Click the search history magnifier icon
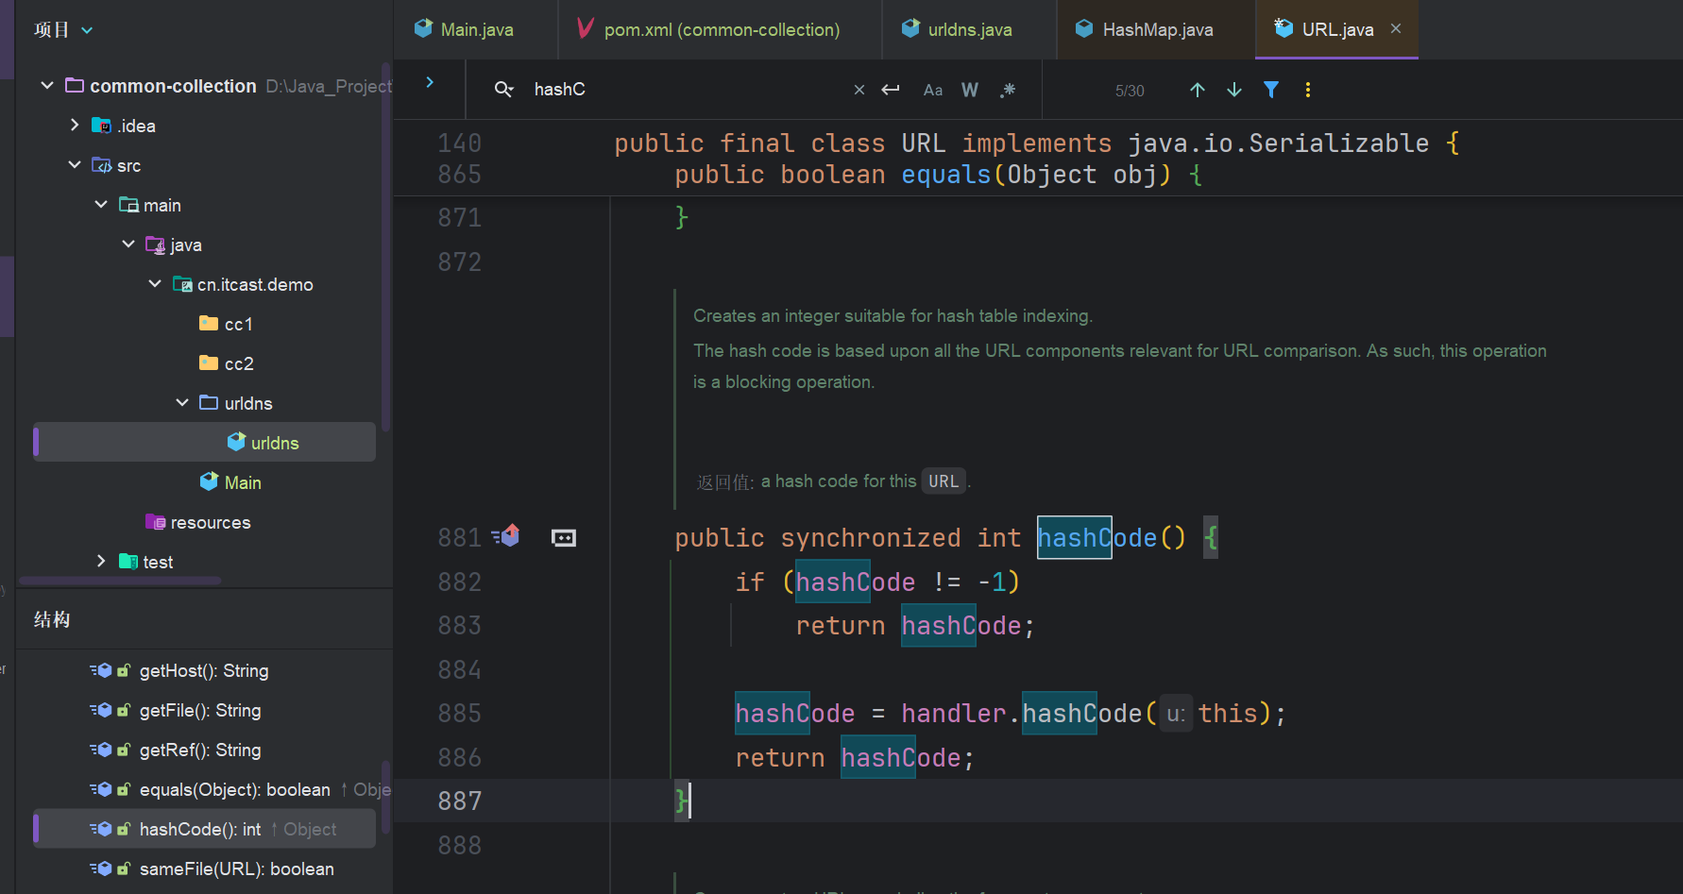 click(x=503, y=90)
